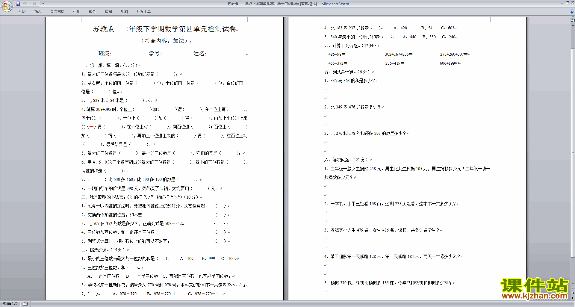This screenshot has height=307, width=575.
Task: Click the split-window handle above the scrollbar
Action: pyautogui.click(x=573, y=17)
